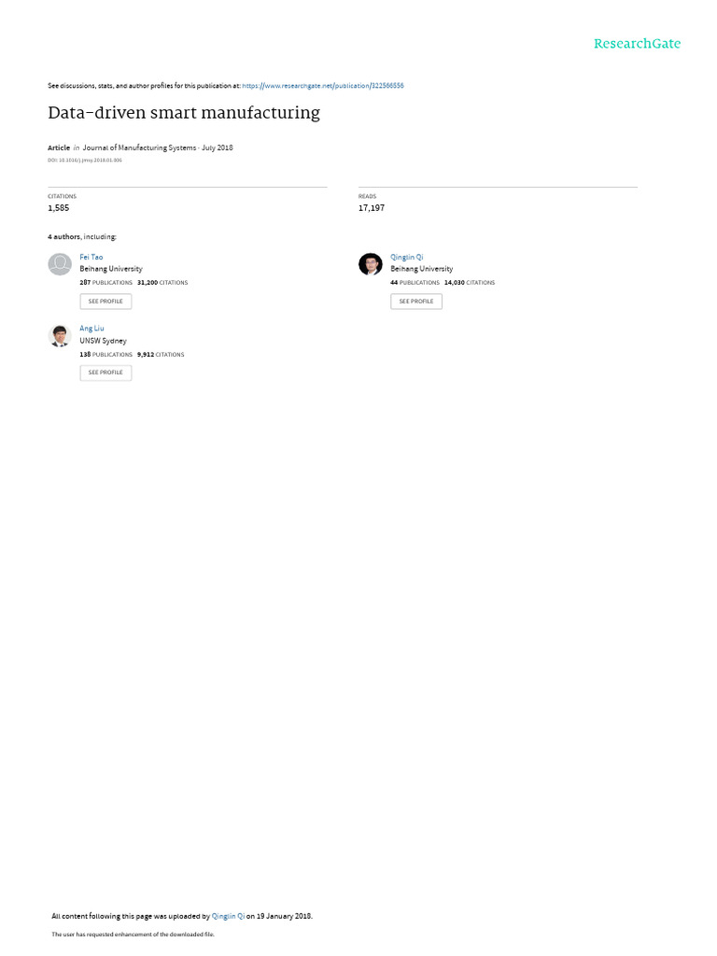Click the 17,197 reads count
Viewport: 717px width, 956px height.
coord(372,208)
